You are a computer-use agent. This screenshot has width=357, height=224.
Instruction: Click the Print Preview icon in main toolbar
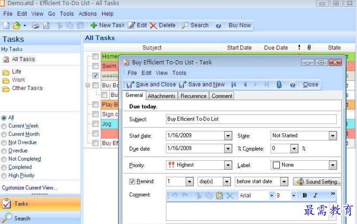[46, 25]
